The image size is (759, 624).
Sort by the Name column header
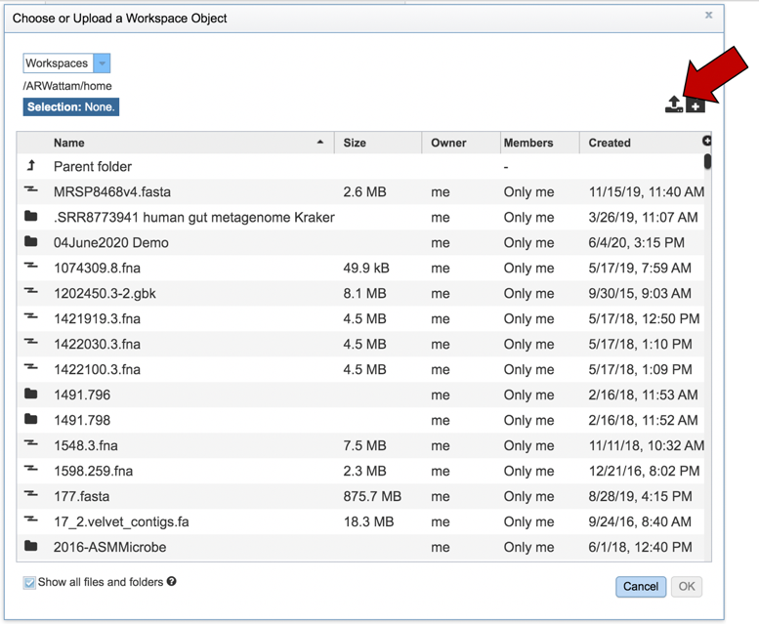(x=68, y=143)
